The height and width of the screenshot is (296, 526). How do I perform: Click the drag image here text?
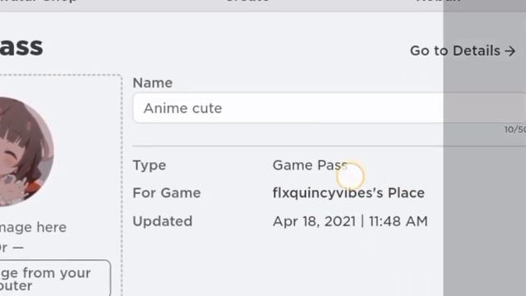pyautogui.click(x=33, y=228)
